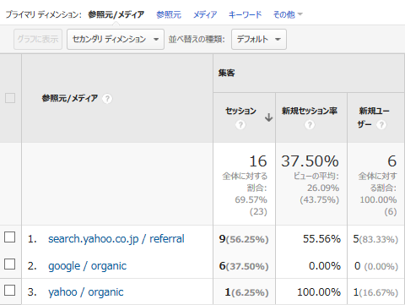Click the sessions cell 1(6.25%)
The width and height of the screenshot is (405, 305).
click(x=246, y=292)
